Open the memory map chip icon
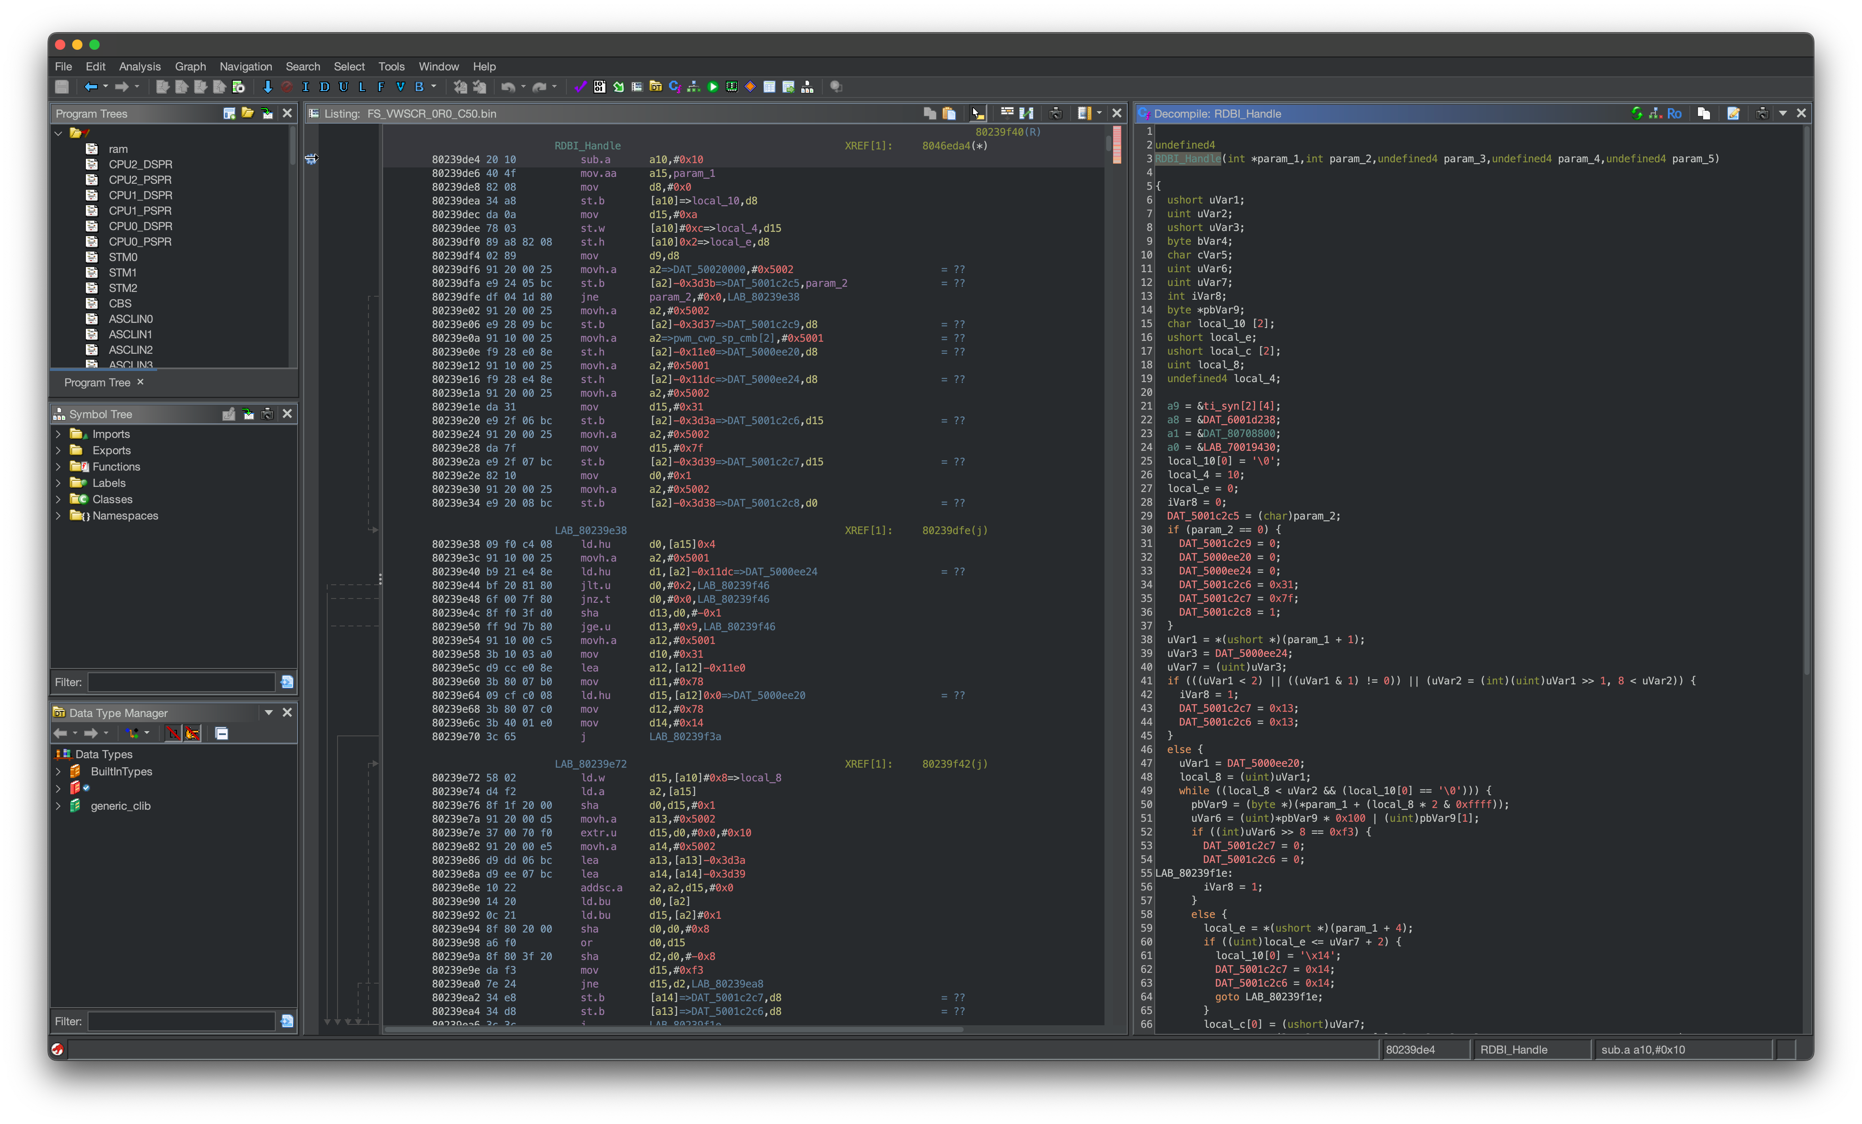This screenshot has height=1124, width=1862. coord(731,87)
